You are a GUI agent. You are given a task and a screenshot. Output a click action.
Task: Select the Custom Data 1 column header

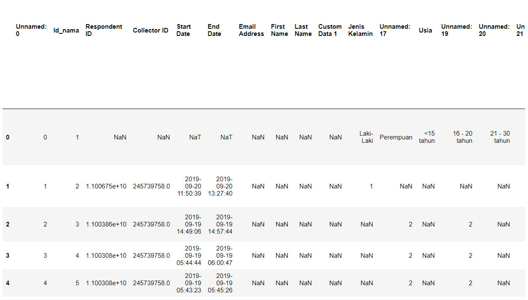point(330,30)
